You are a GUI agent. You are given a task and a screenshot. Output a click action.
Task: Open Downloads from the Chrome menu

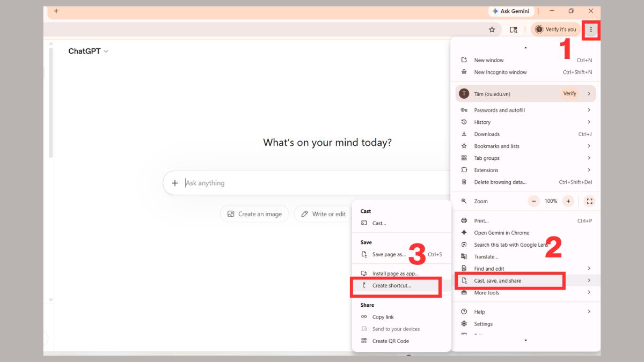525,134
